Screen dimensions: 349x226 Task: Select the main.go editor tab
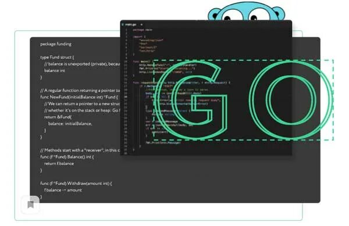pos(132,24)
